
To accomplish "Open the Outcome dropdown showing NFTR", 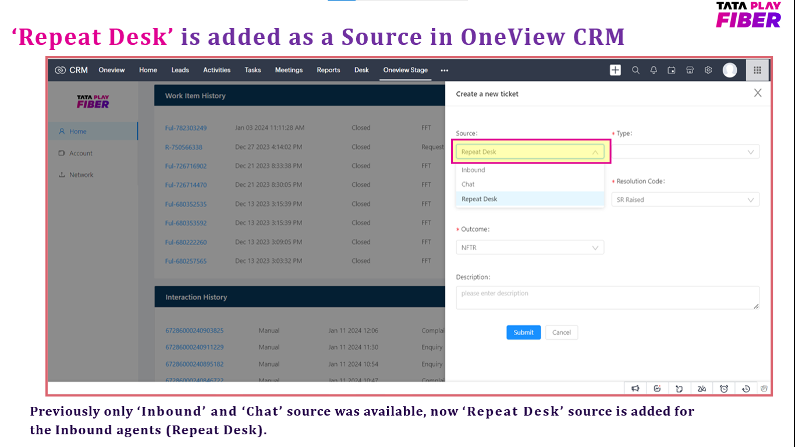I will (x=530, y=247).
